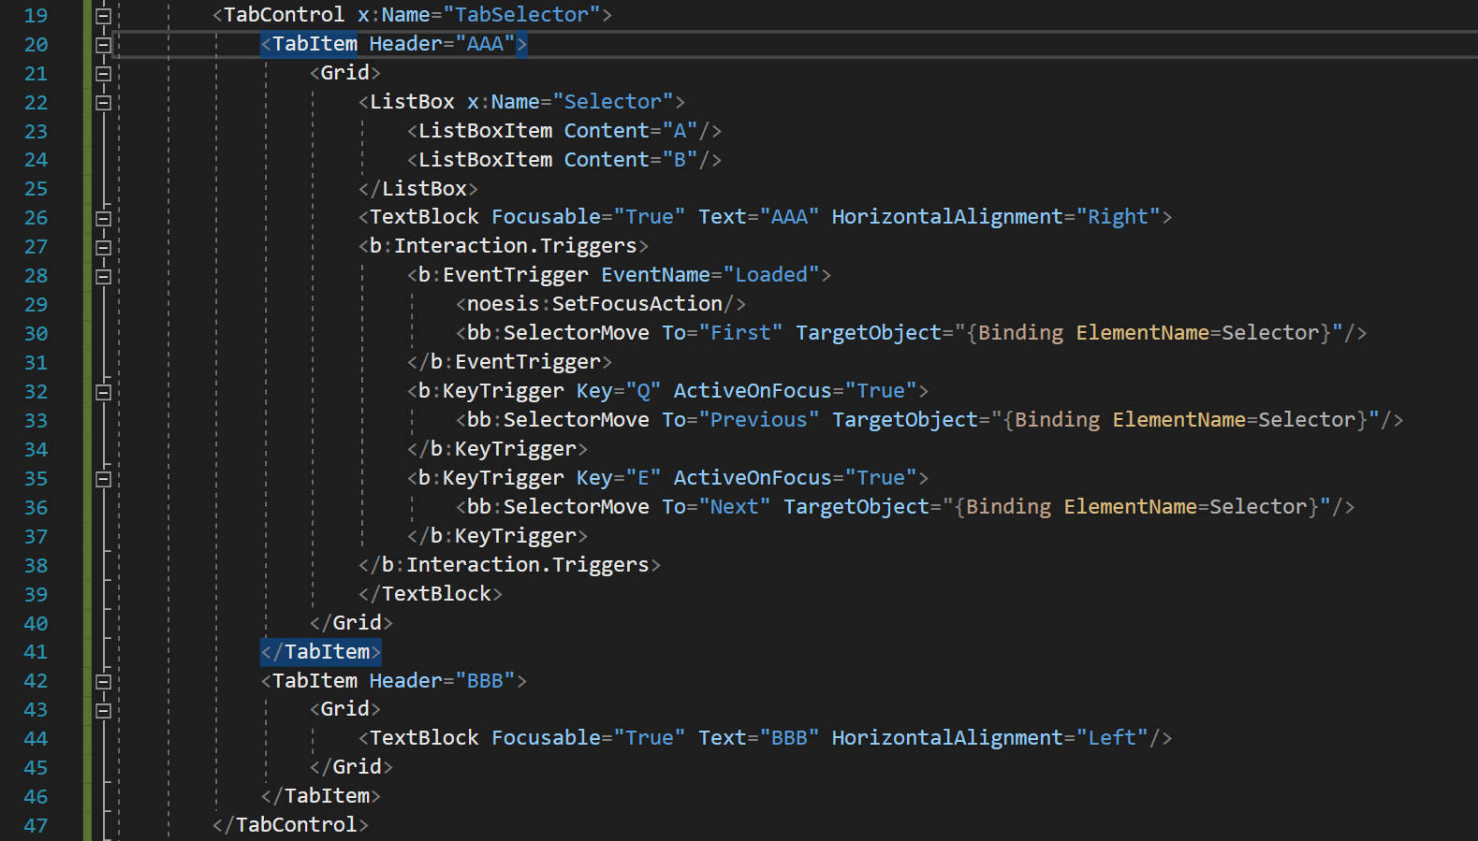Click the ListBoxItem Content "B" line
Screen dimensions: 1478x841
(x=563, y=160)
